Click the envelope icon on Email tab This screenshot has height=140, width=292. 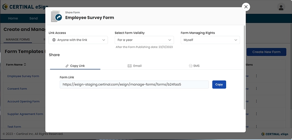click(129, 66)
